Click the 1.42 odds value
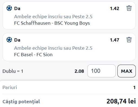Image resolution: width=138 pixels, height=107 pixels. click(x=114, y=8)
